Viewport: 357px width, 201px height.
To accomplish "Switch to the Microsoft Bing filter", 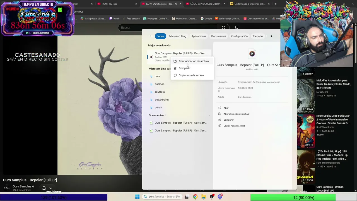I will [x=178, y=36].
